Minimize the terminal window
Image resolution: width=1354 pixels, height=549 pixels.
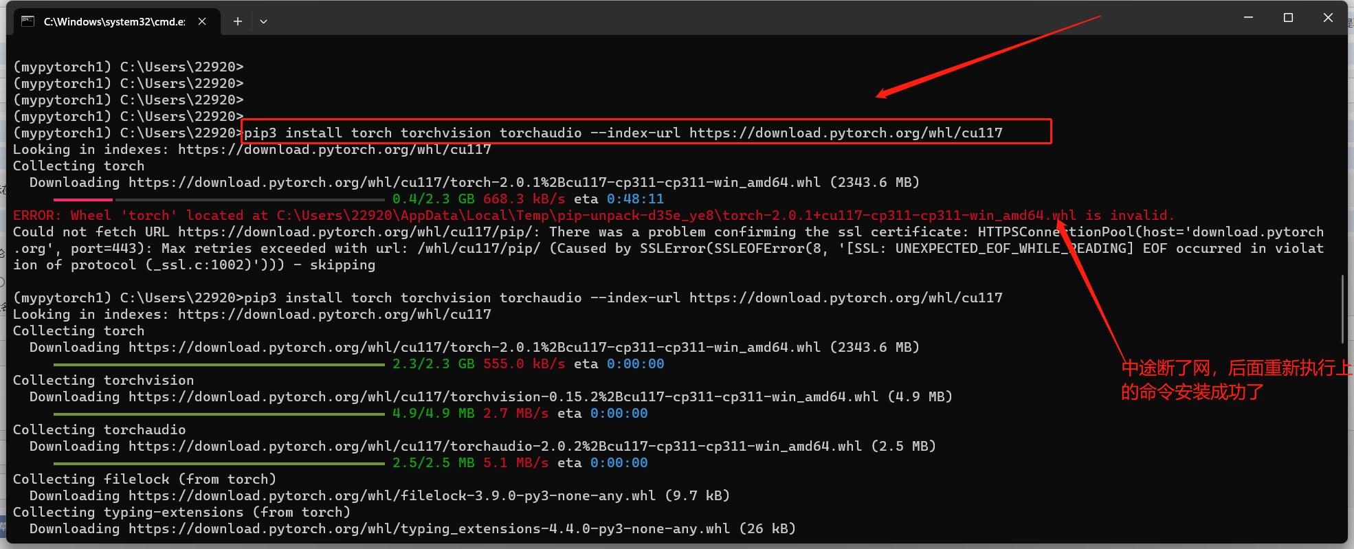(1249, 18)
